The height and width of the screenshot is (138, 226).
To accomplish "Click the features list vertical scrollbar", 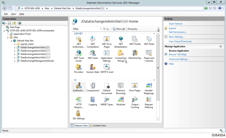I will [158, 68].
